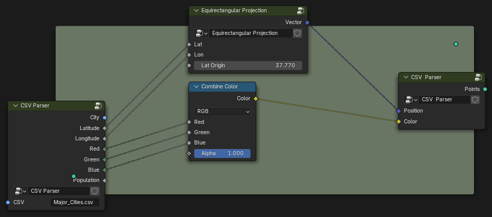Click the node group icon in the right CSV Parser header
Viewport: 492px width, 217px height.
[x=478, y=77]
